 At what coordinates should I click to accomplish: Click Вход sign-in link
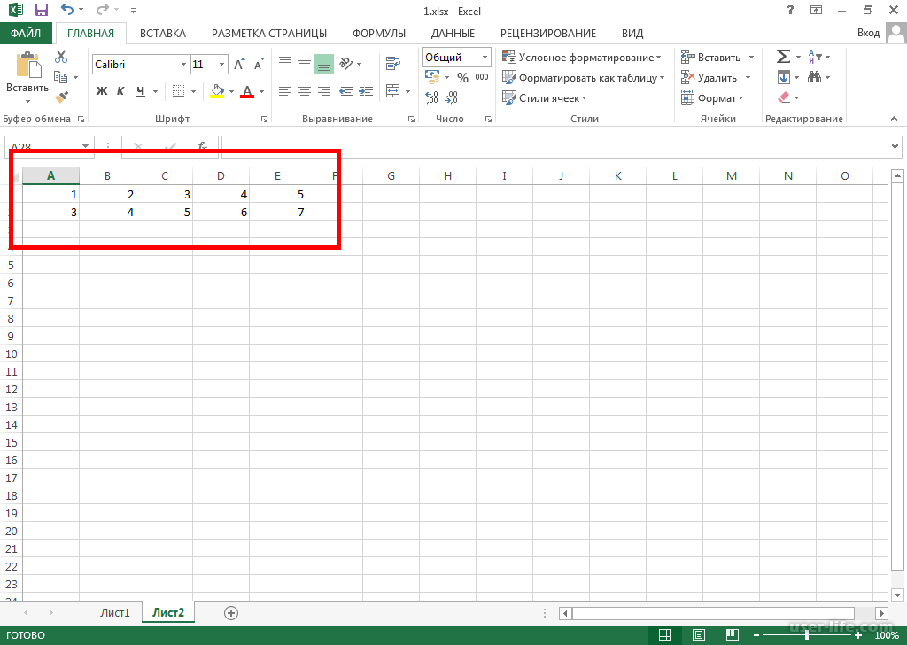click(868, 33)
